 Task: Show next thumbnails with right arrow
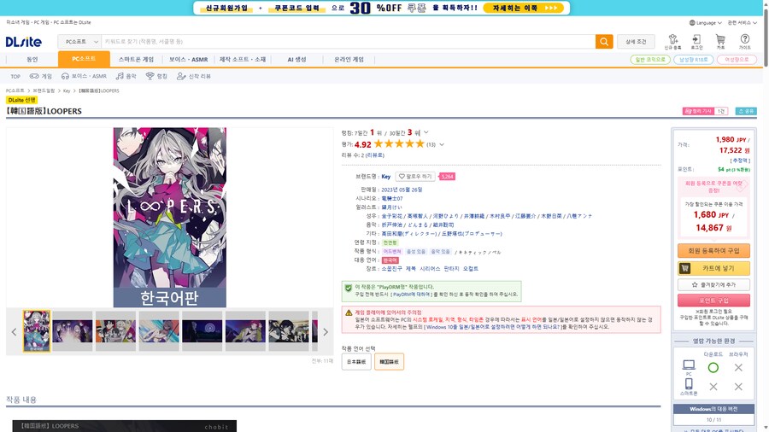[x=326, y=331]
